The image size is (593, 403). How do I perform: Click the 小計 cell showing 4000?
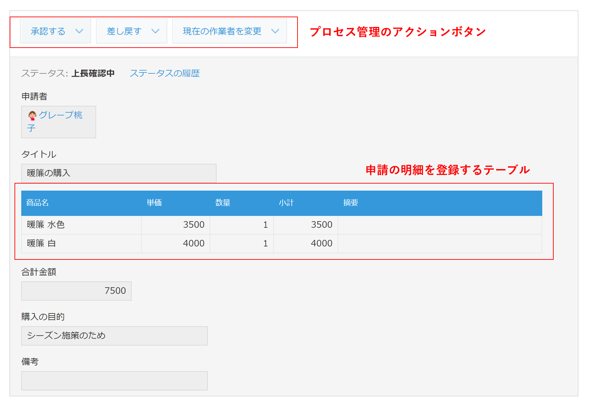321,243
